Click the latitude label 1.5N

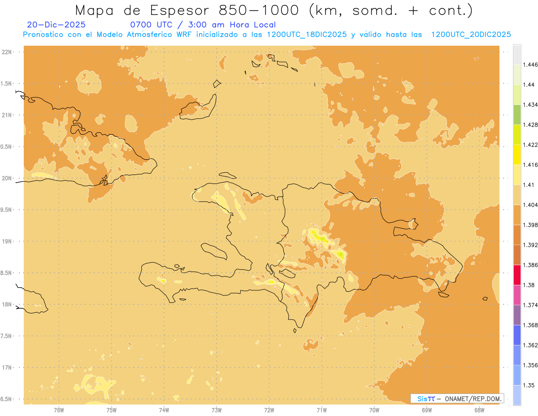click(6, 83)
